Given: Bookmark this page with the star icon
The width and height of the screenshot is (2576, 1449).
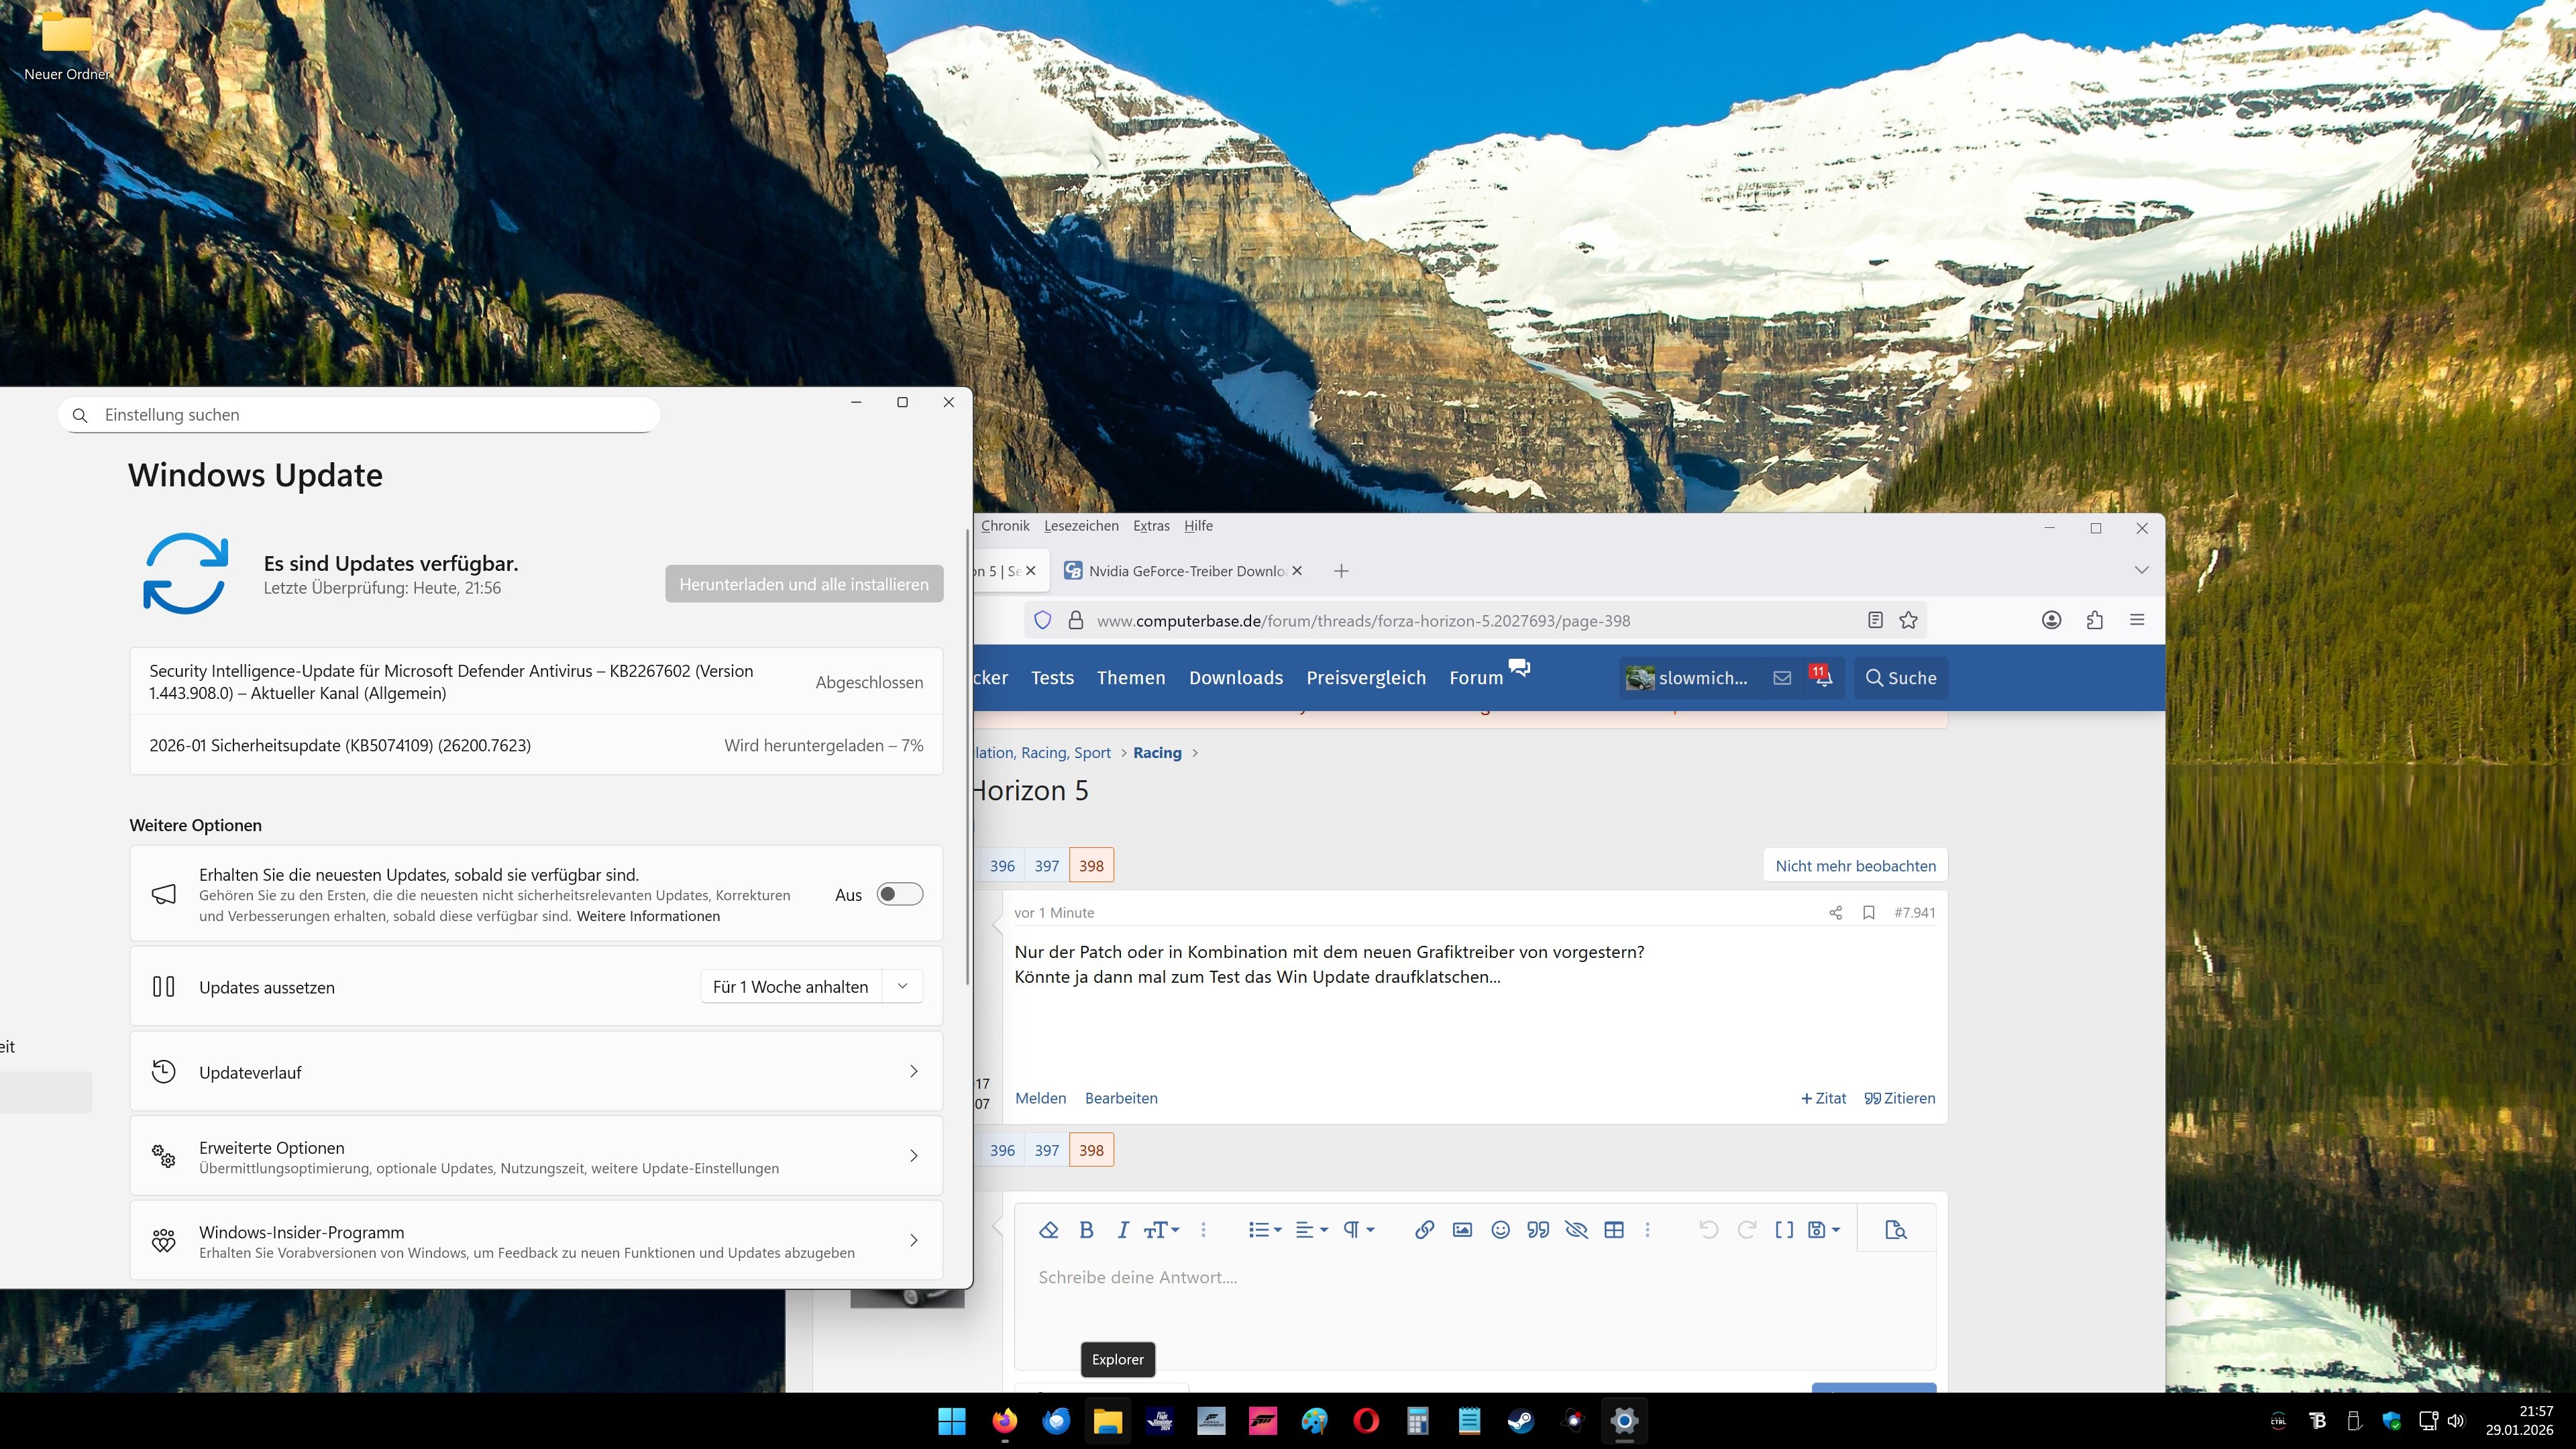Looking at the screenshot, I should [1908, 620].
